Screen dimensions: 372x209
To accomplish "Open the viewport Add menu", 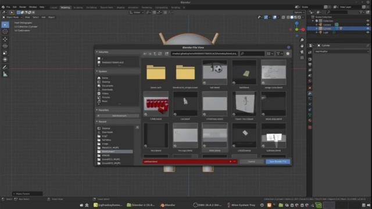I will [44, 17].
